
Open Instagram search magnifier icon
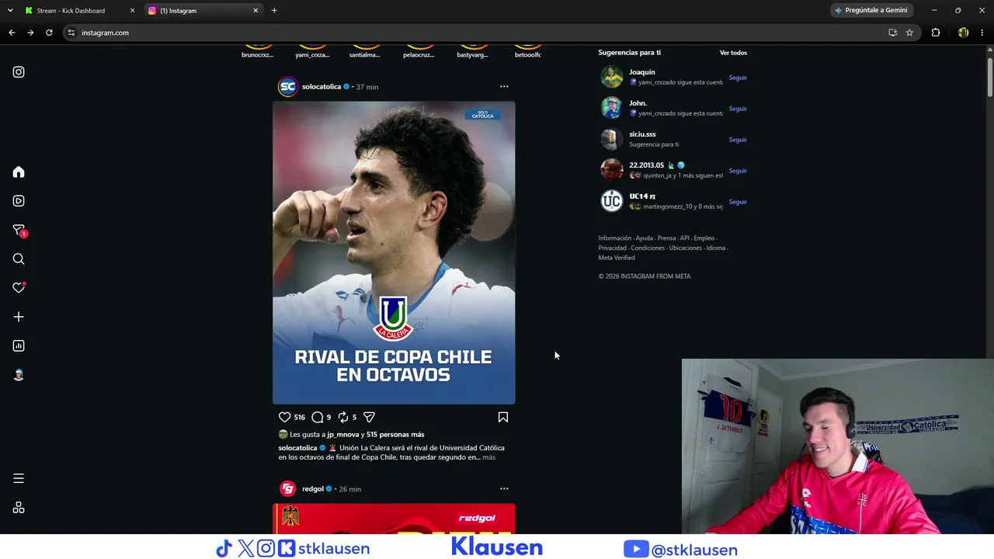pos(19,259)
